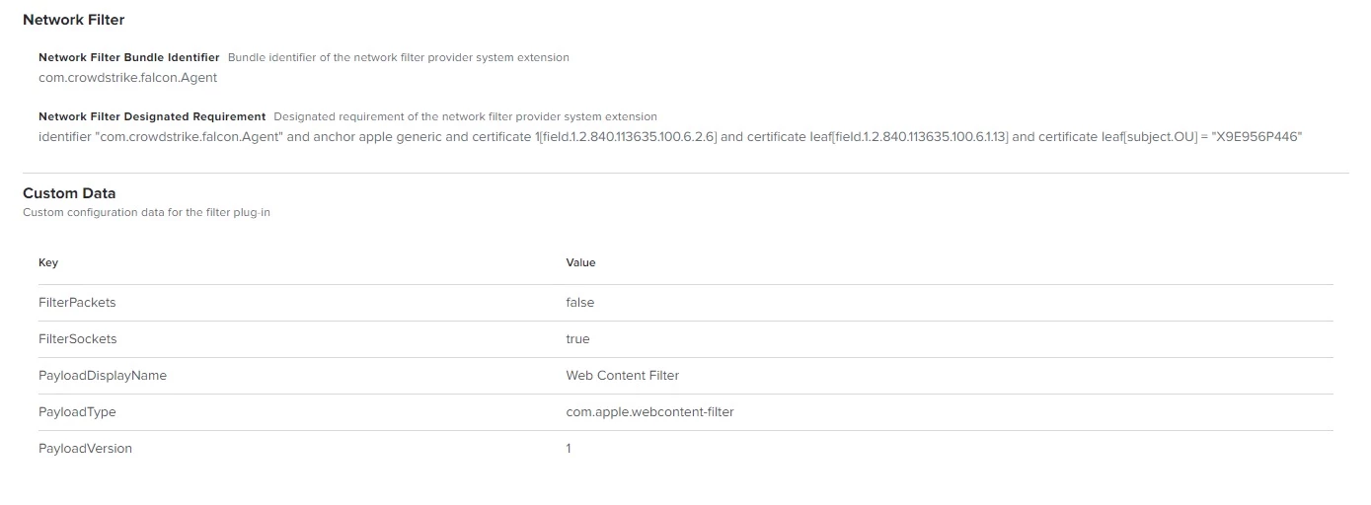Click the com.apple.webcontent-filter value
This screenshot has height=505, width=1371.
[649, 412]
